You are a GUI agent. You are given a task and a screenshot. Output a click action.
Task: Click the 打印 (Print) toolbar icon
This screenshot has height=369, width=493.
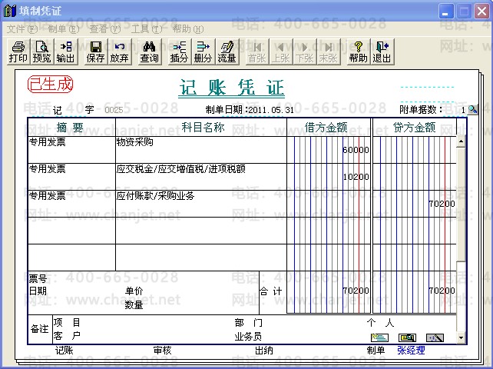coord(18,52)
